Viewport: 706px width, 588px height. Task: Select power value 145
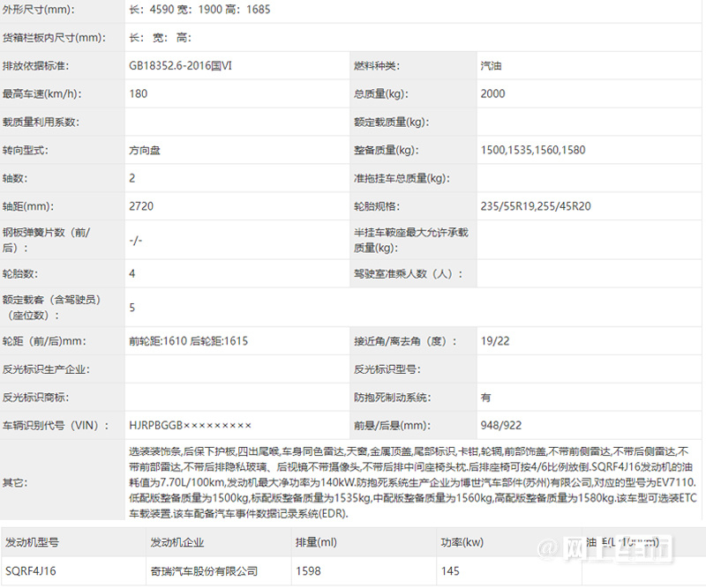(450, 571)
